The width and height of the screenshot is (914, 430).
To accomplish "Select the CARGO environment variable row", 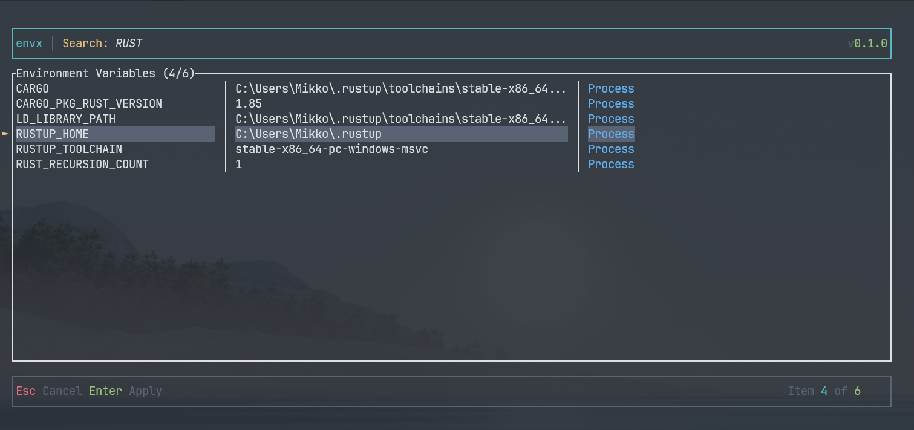I will click(33, 88).
